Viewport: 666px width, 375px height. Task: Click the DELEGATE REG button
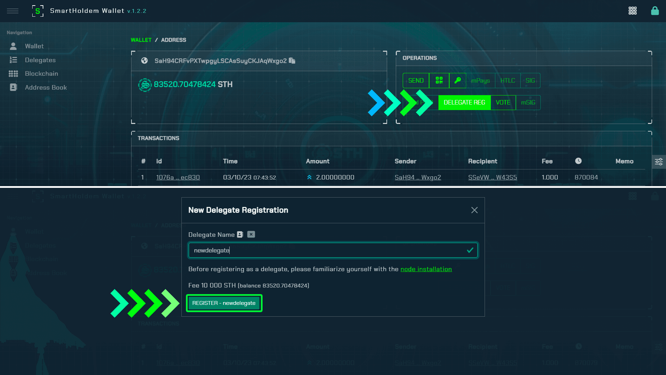click(x=464, y=102)
